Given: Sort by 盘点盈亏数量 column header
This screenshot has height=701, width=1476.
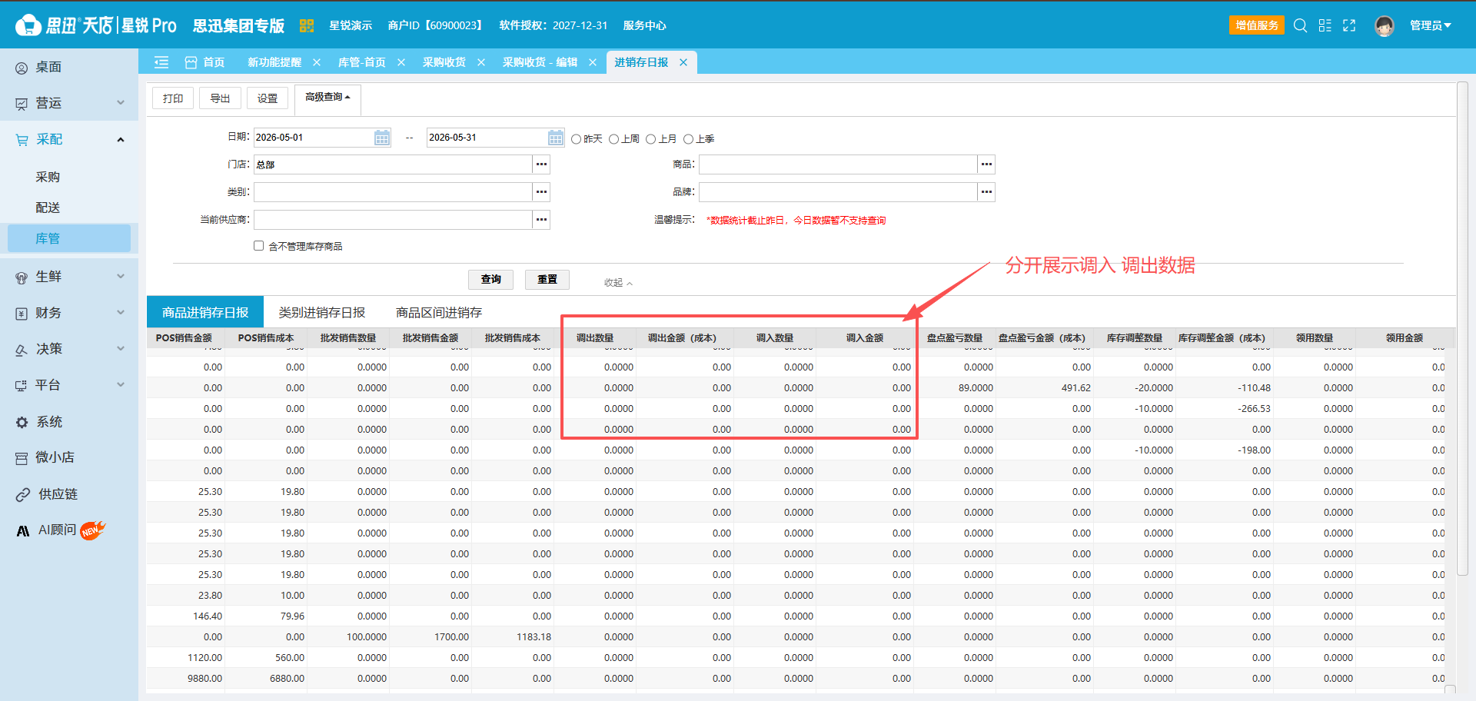Looking at the screenshot, I should coord(954,338).
